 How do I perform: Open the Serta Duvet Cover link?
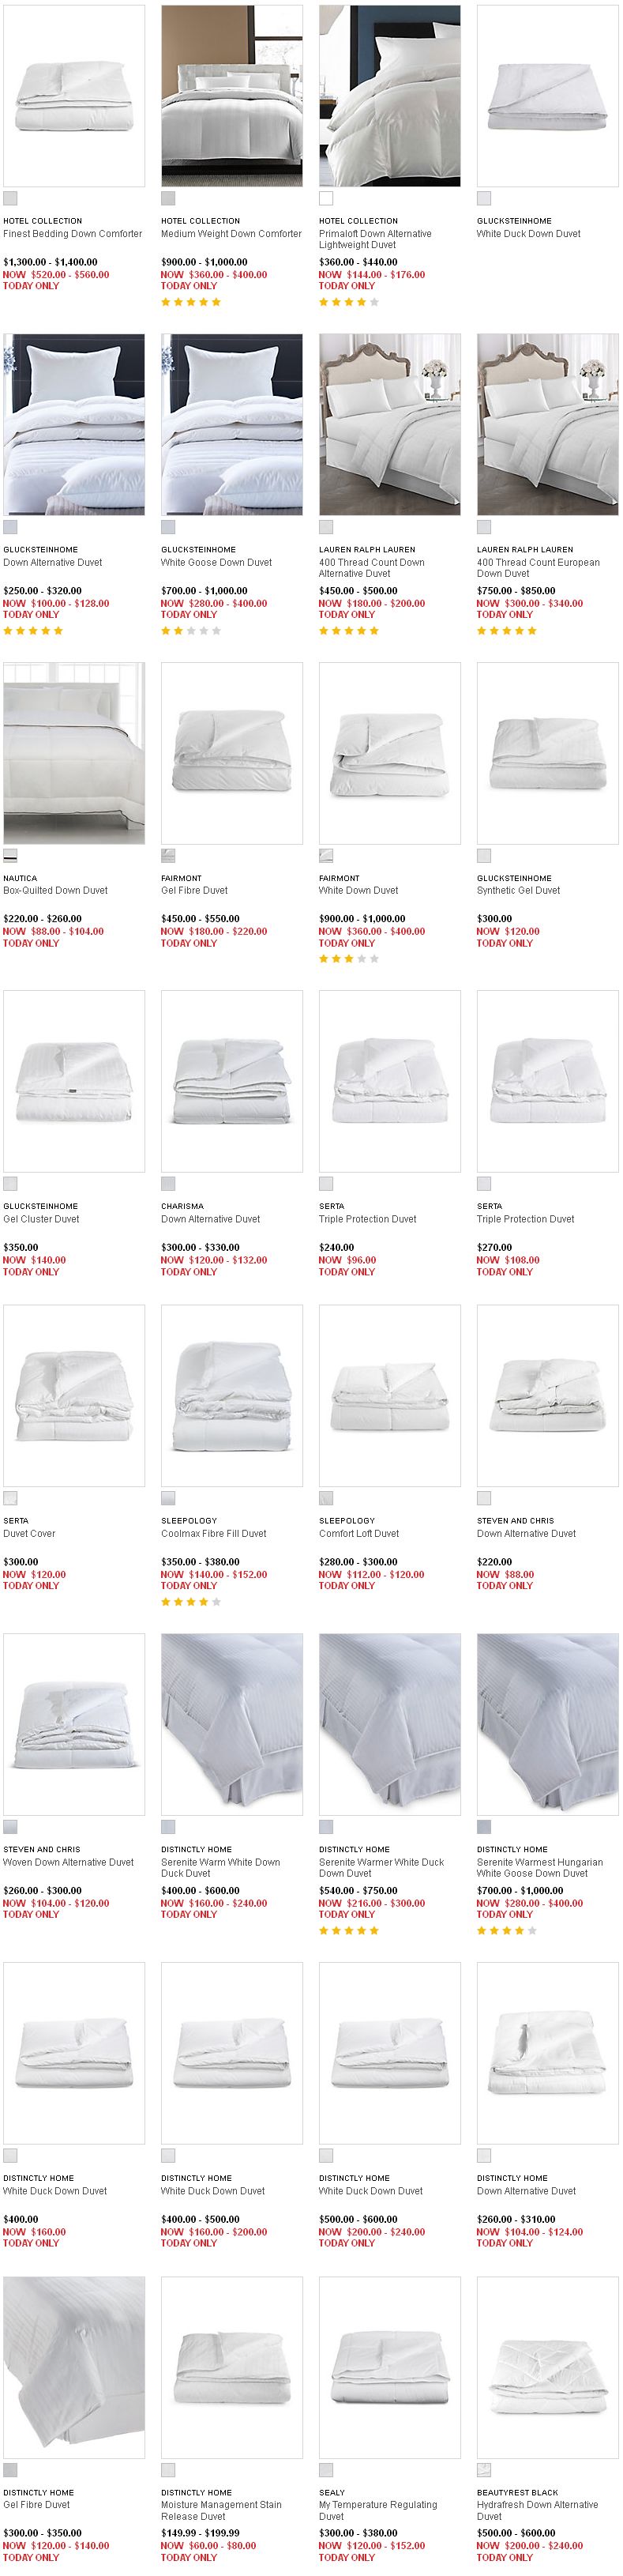pyautogui.click(x=29, y=1534)
